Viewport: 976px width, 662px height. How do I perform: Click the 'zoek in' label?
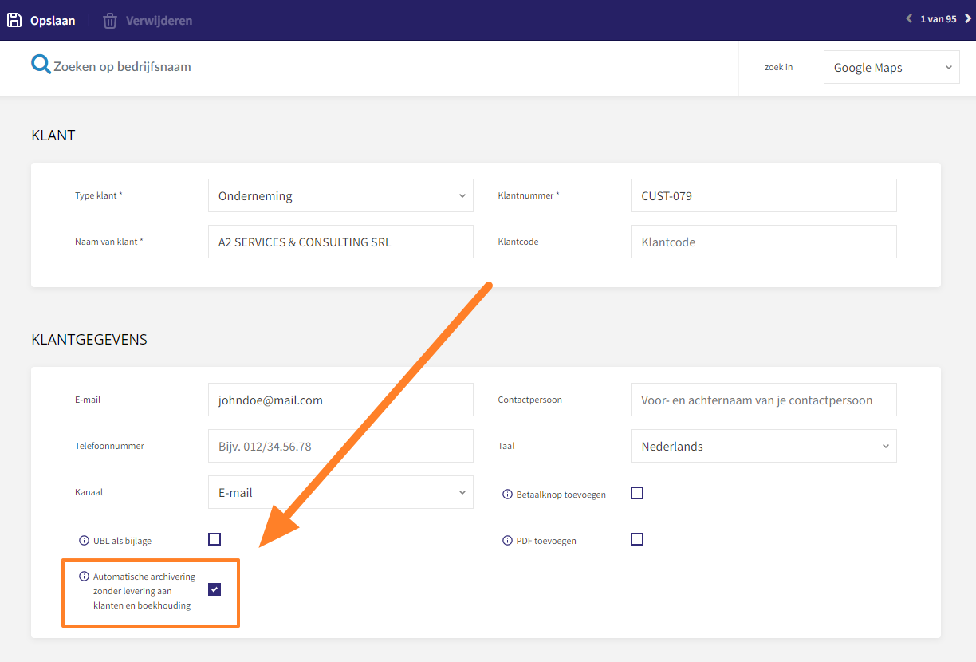click(778, 67)
